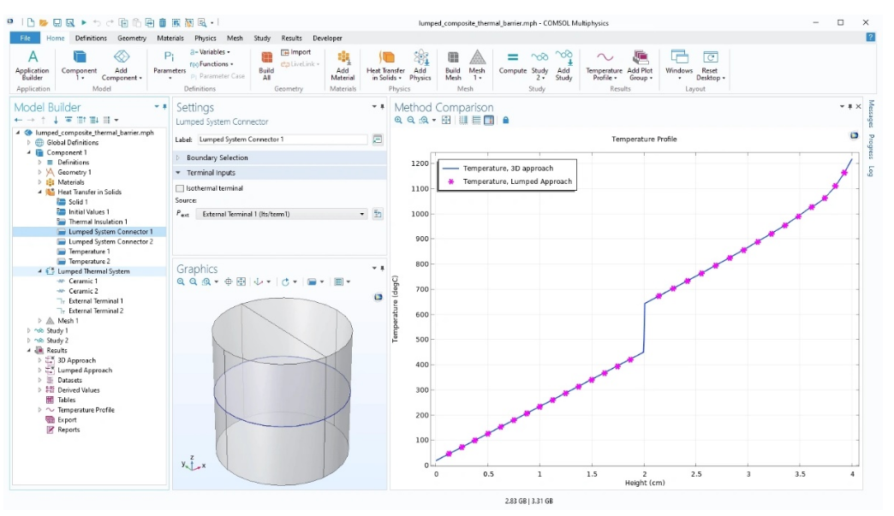Open the Log side tab
Image resolution: width=894 pixels, height=516 pixels.
coord(871,171)
